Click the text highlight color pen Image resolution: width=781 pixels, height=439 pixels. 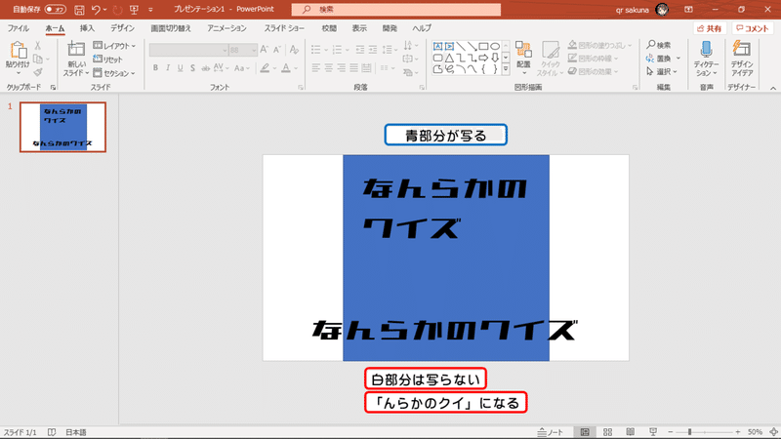coord(265,67)
